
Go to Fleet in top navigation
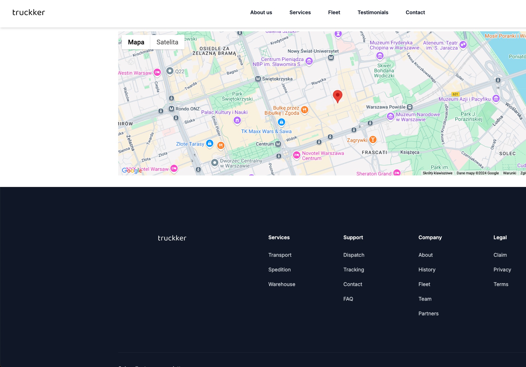[x=334, y=12]
